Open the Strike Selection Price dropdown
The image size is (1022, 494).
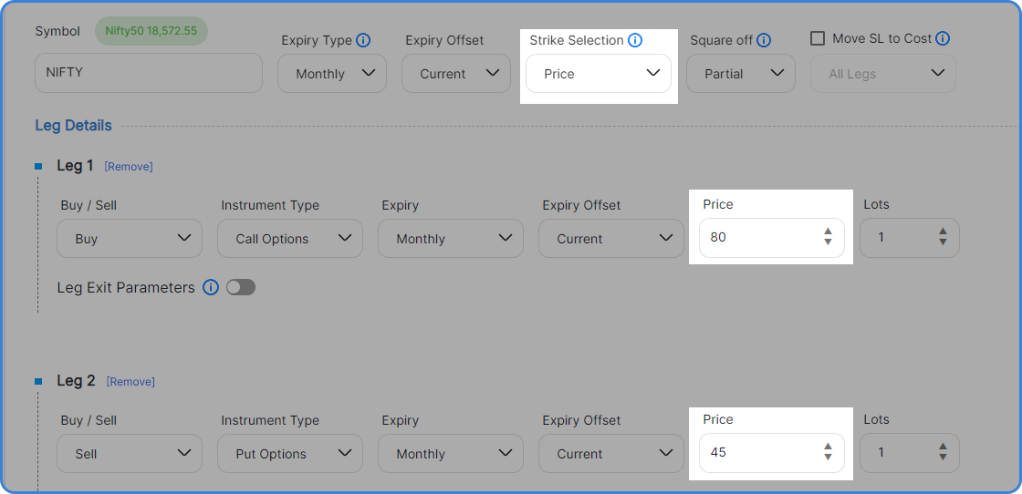[599, 74]
